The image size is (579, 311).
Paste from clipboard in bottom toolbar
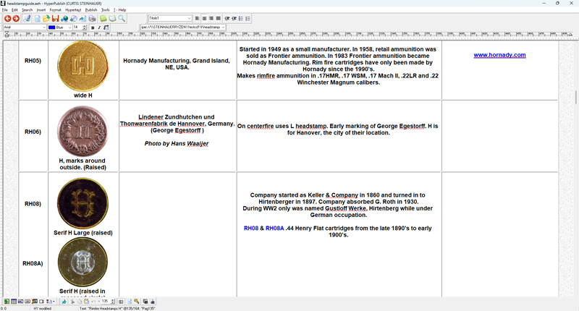[86, 302]
